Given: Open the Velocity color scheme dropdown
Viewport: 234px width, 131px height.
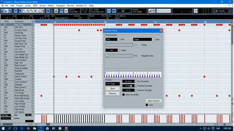Looking at the screenshot, I should pos(222,11).
